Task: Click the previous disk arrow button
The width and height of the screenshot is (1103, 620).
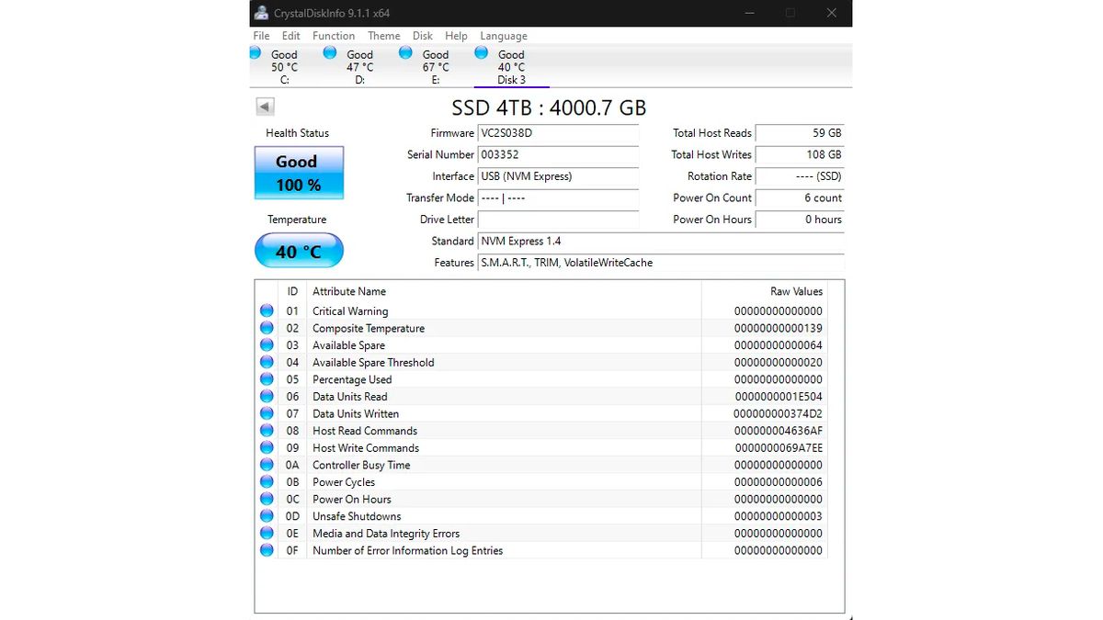Action: pyautogui.click(x=265, y=107)
